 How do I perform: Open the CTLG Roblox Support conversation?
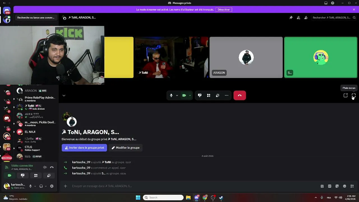tap(36, 148)
